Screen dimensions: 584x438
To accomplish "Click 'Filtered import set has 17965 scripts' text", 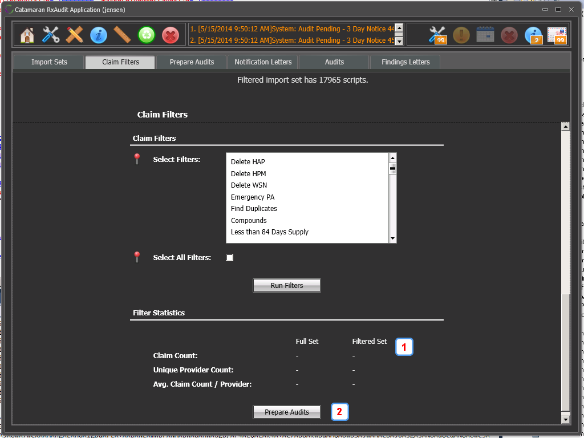I will (x=302, y=80).
